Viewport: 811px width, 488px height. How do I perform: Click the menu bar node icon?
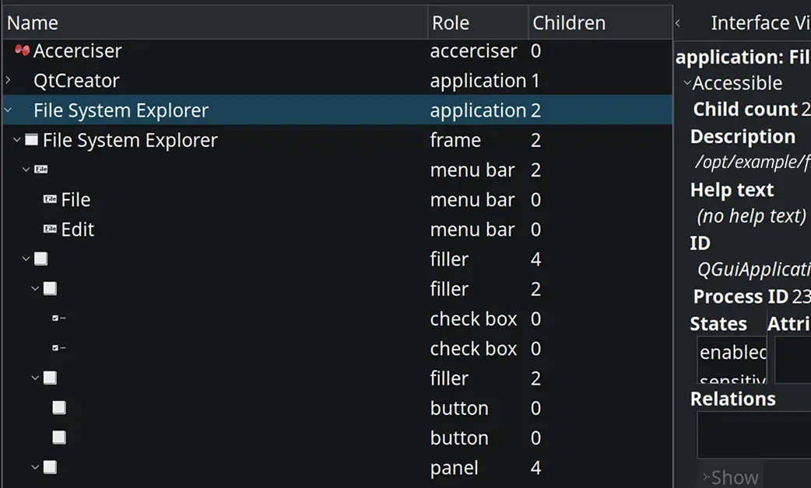click(x=40, y=169)
